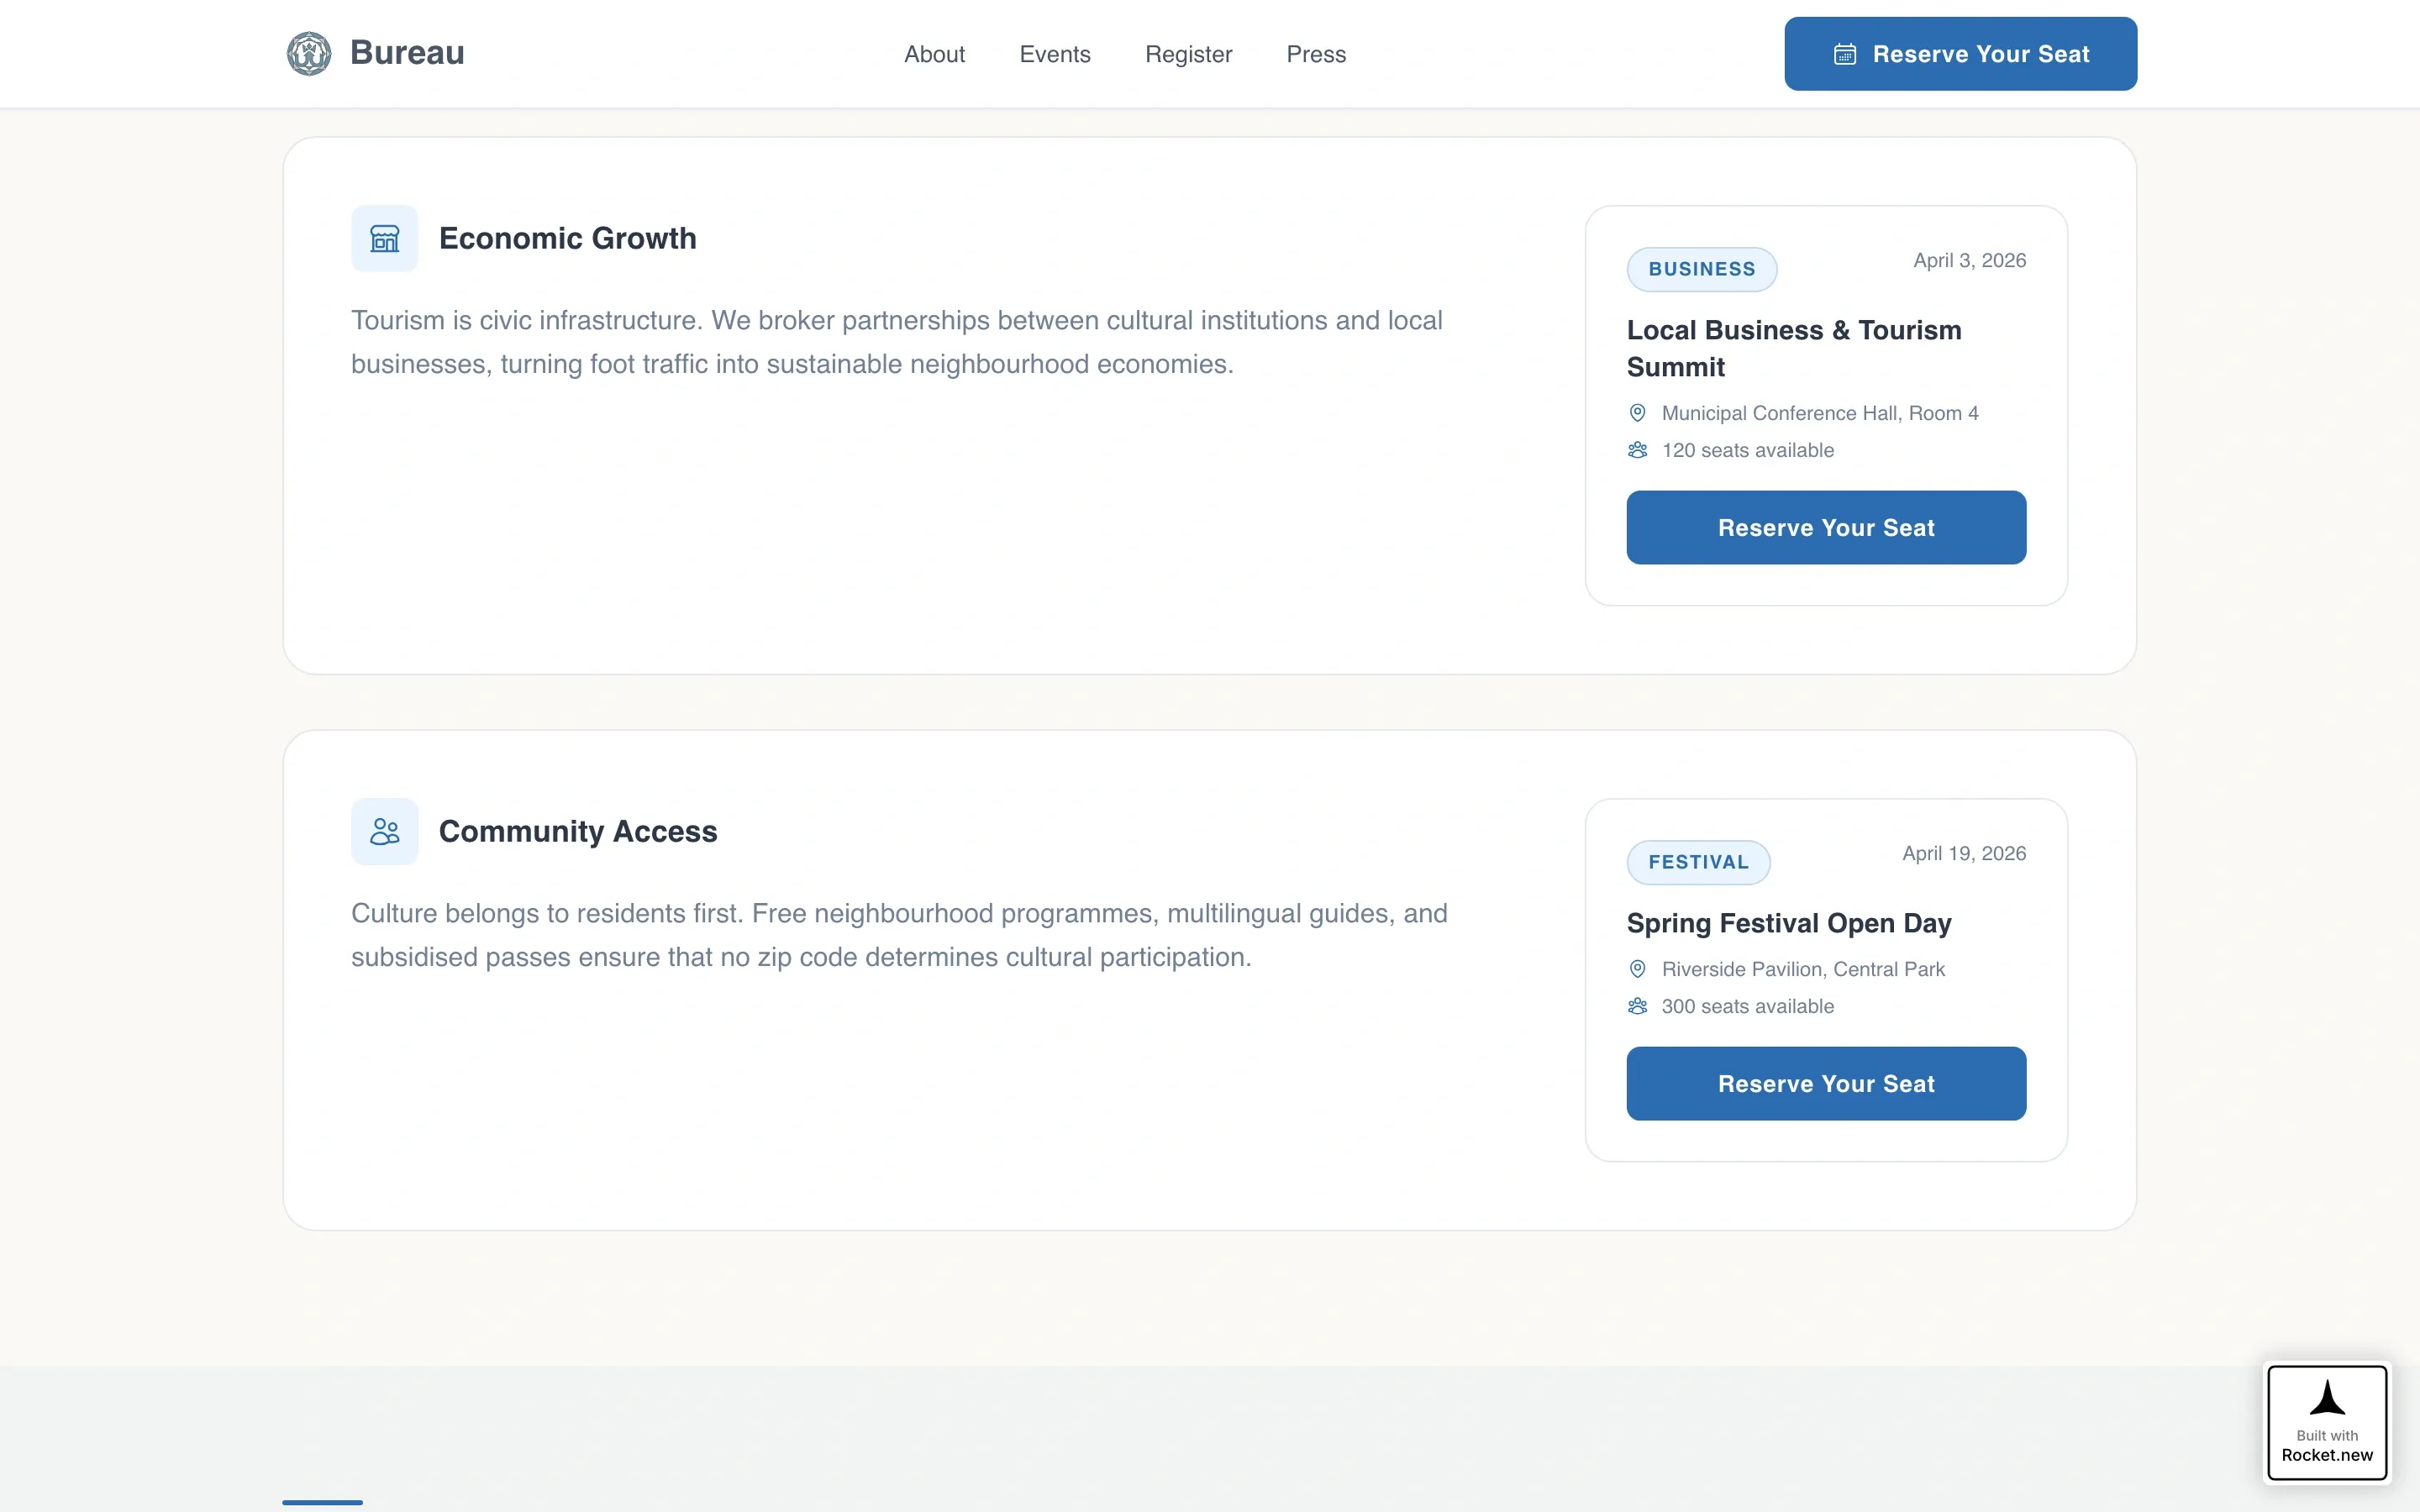Click the FESTIVAL category badge
The height and width of the screenshot is (1512, 2420).
click(x=1698, y=862)
